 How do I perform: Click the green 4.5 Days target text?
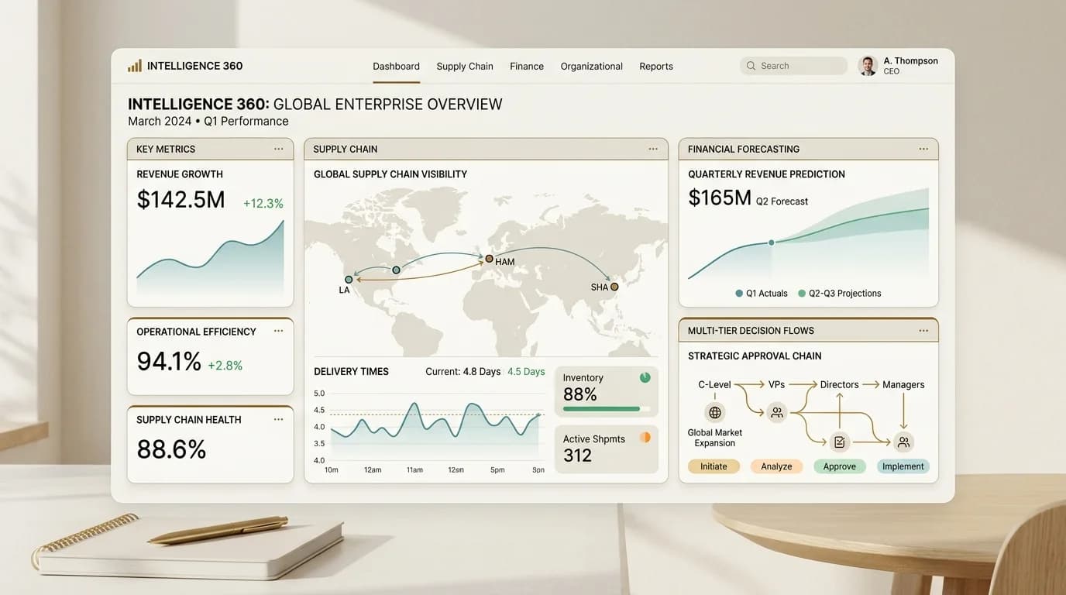526,372
